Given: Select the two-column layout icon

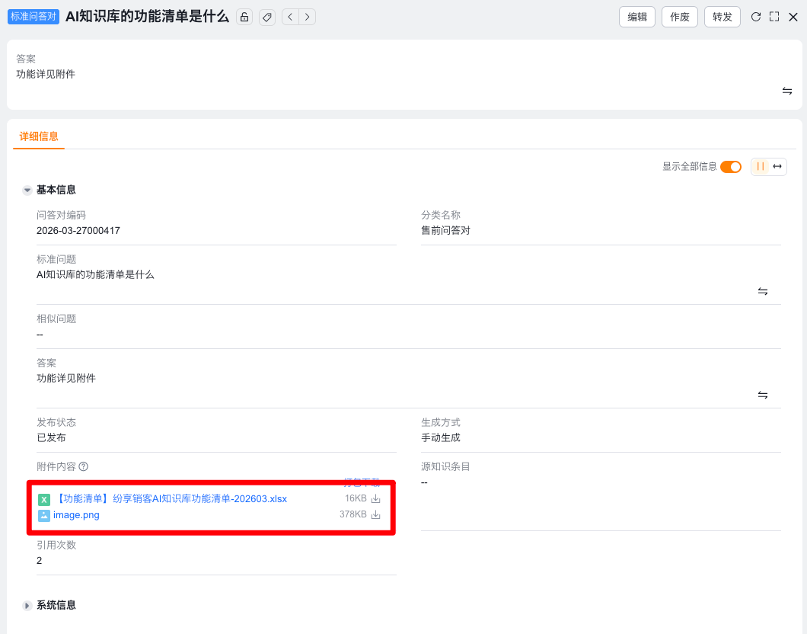Looking at the screenshot, I should point(760,166).
